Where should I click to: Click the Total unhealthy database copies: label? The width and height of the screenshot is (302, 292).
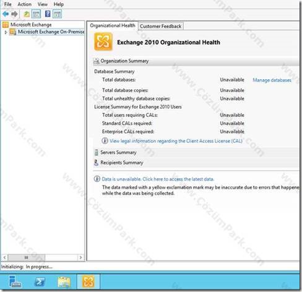136,98
